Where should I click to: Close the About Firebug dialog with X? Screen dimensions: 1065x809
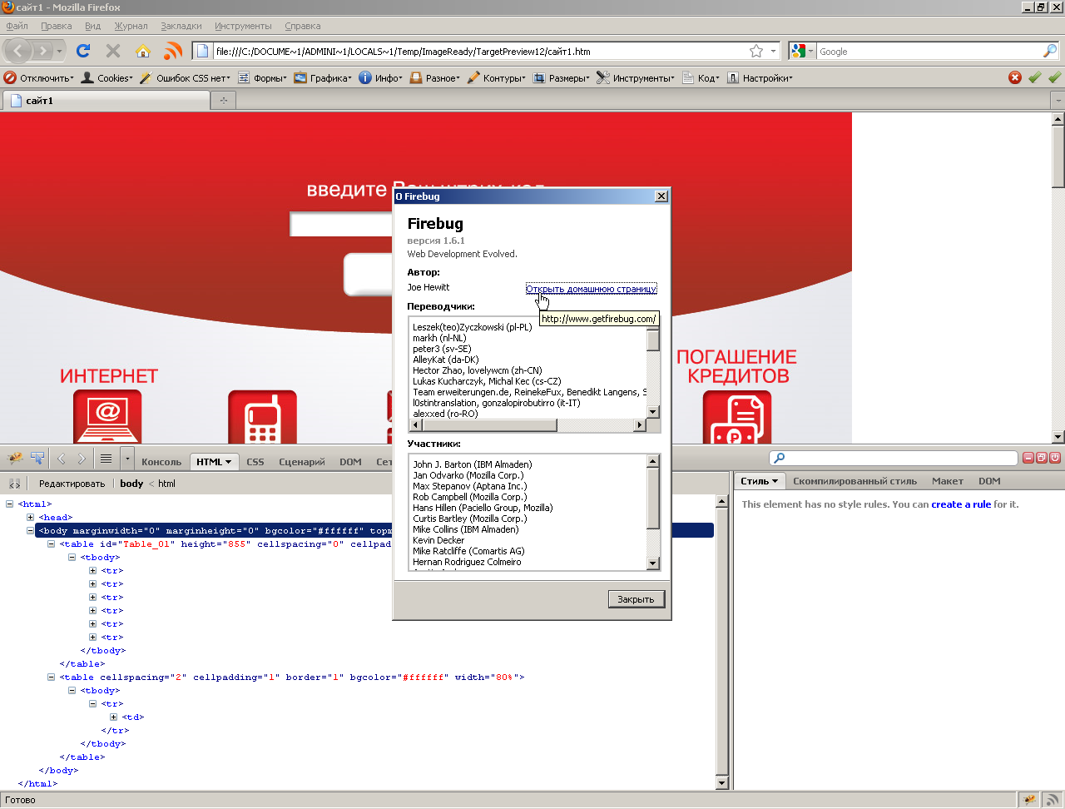click(661, 196)
